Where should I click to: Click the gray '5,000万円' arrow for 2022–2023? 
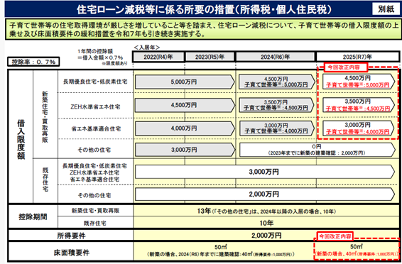185,82
